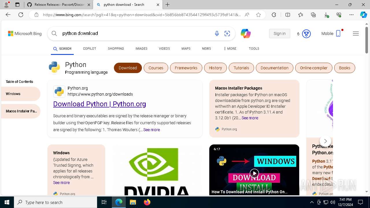Activate Read aloud icon in address bar
Image resolution: width=370 pixels, height=208 pixels.
click(247, 15)
